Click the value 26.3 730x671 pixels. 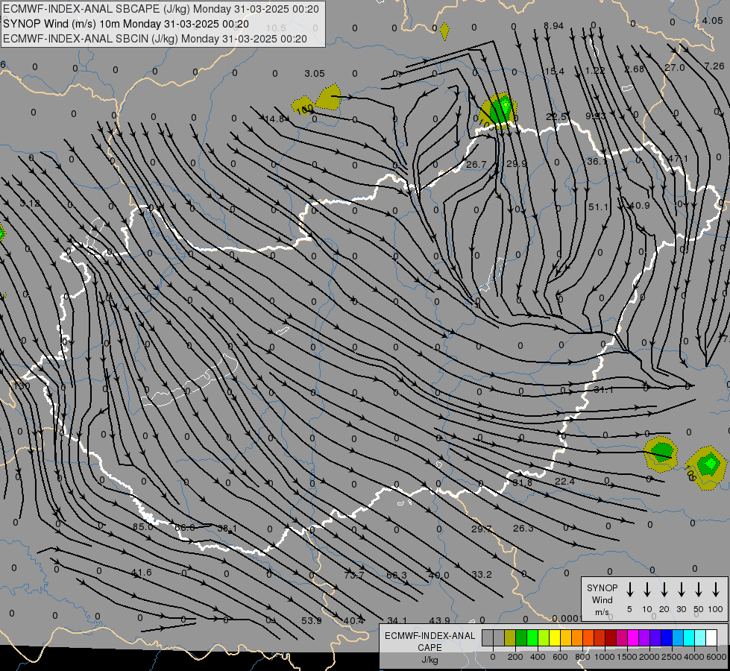point(523,528)
